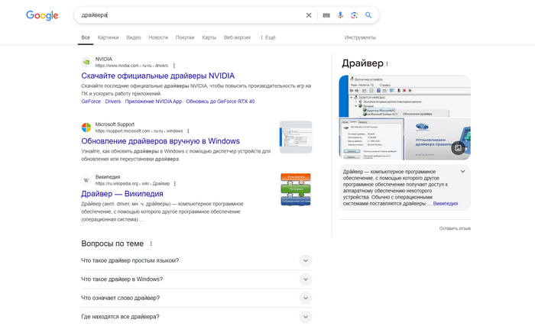The image size is (535, 326).
Task: Open three-dot menu for Wikipedia result
Action: tap(175, 183)
